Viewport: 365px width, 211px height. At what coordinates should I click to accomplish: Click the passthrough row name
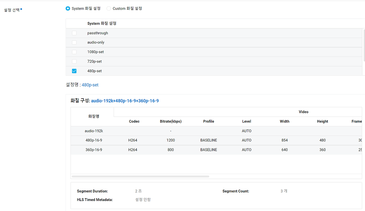(x=98, y=33)
